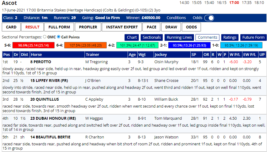267x152 pixels.
Task: Click trainer M Tregoning
Action: point(96,62)
